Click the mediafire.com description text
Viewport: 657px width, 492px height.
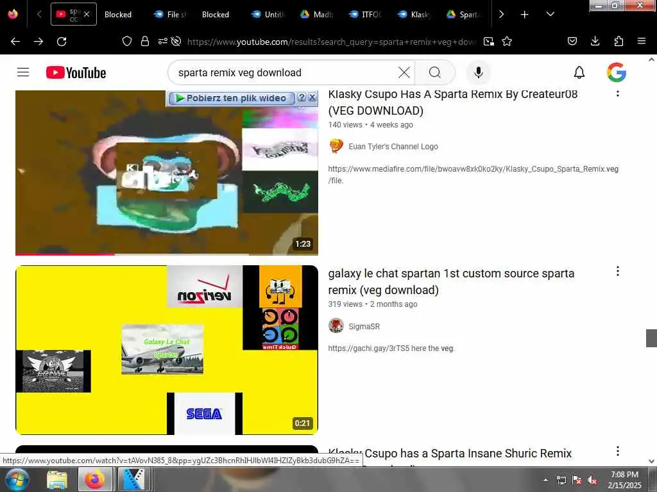473,174
